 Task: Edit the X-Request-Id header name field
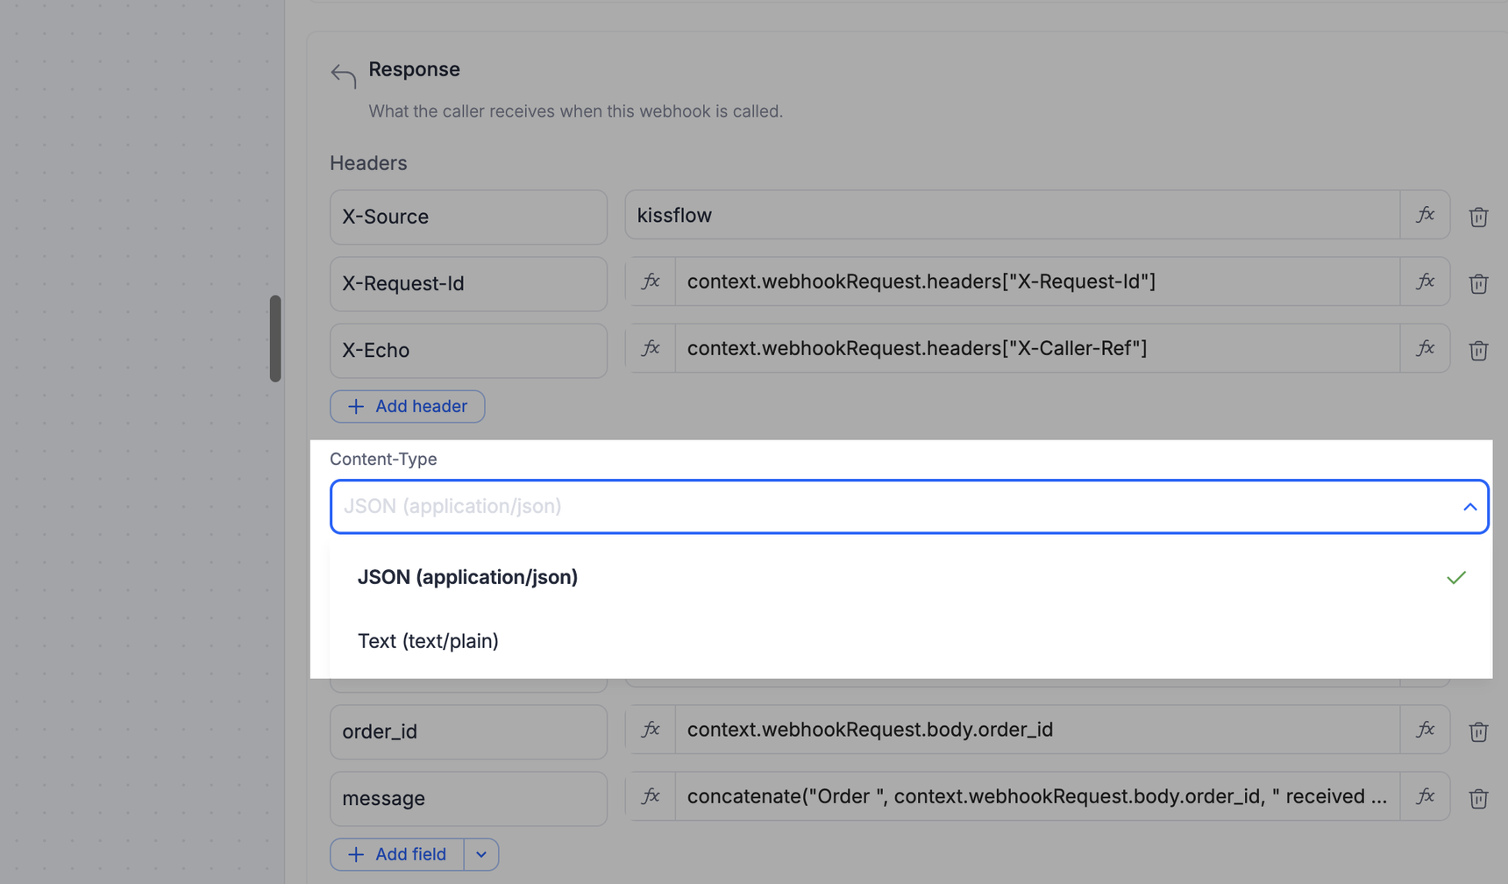click(x=468, y=283)
